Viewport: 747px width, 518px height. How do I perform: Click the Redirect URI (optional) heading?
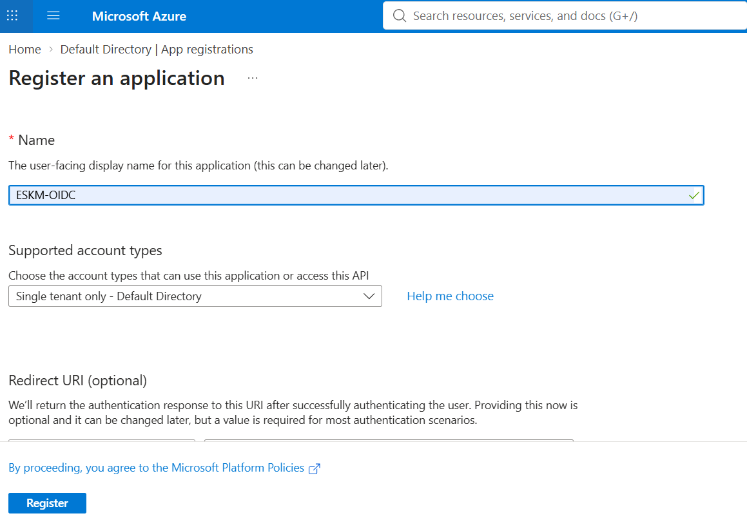pyautogui.click(x=77, y=380)
